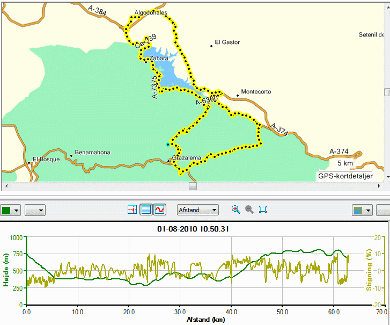390x325 pixels.
Task: Open the empty left-axis data dropdown
Action: coord(35,211)
